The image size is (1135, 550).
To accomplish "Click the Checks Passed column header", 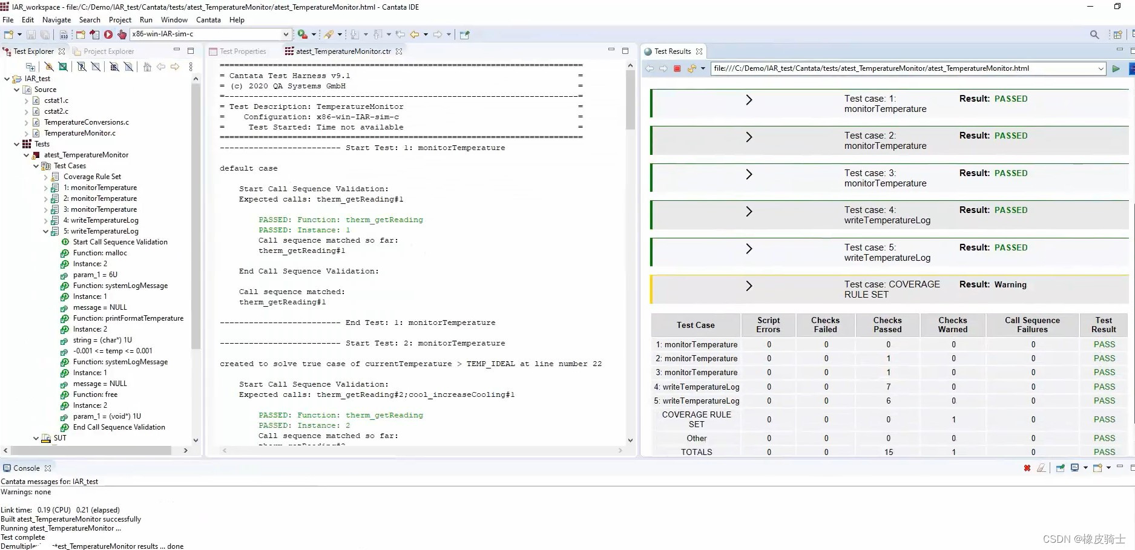I will click(887, 325).
